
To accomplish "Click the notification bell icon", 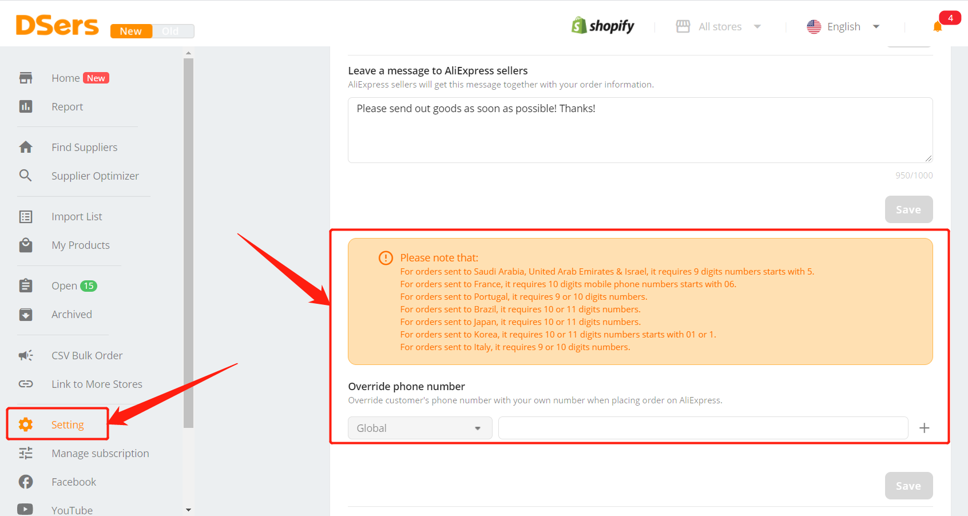I will (937, 26).
